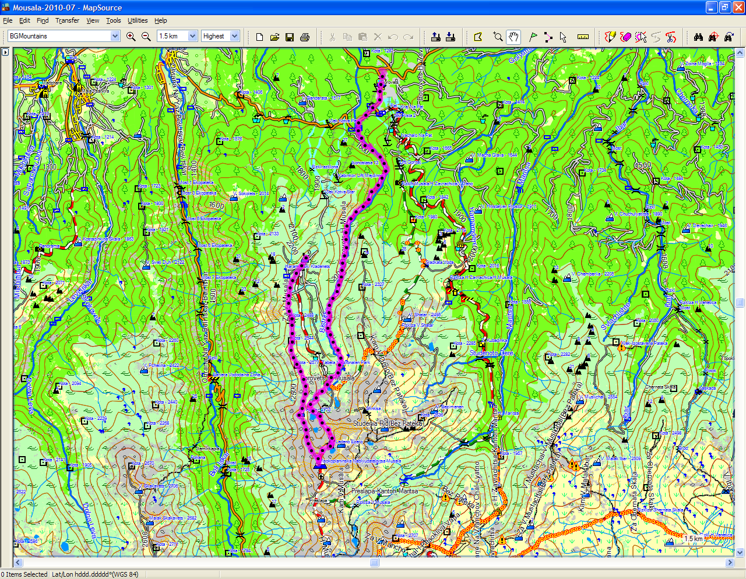Select the Track Draw pencil tool
746x579 pixels.
pos(610,37)
